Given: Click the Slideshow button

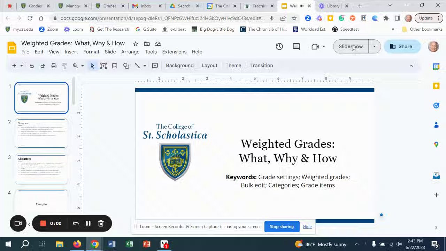Looking at the screenshot, I should 351,46.
